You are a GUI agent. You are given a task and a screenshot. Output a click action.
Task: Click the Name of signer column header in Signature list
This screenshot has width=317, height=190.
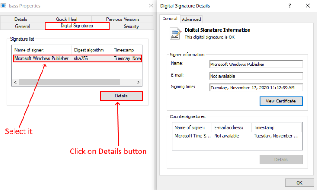[x=42, y=50]
